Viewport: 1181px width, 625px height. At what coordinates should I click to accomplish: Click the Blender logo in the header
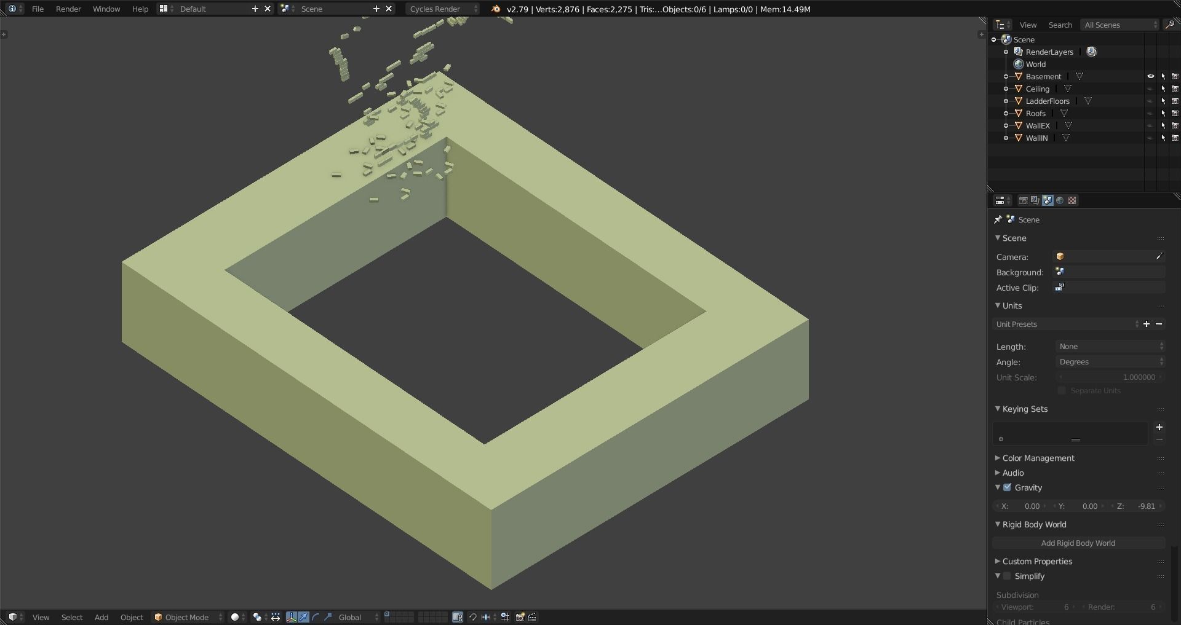pos(496,9)
